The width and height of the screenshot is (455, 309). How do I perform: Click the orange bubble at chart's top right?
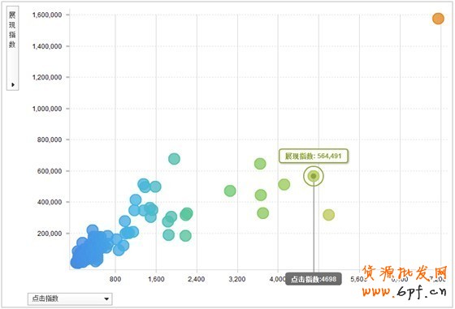pos(438,19)
